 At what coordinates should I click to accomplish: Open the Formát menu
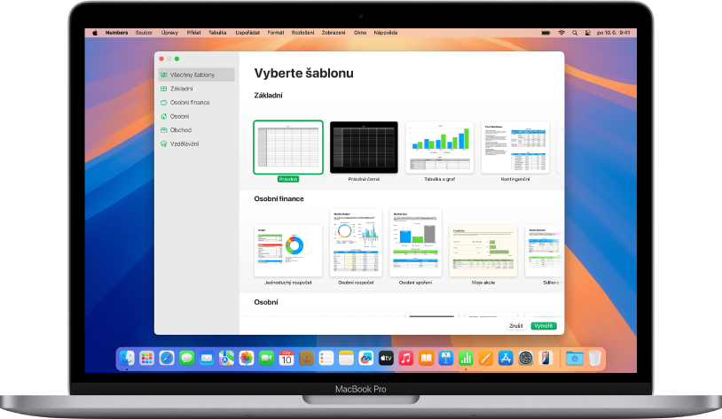pyautogui.click(x=276, y=33)
